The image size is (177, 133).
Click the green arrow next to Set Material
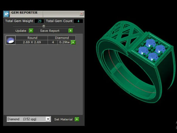pos(77,119)
